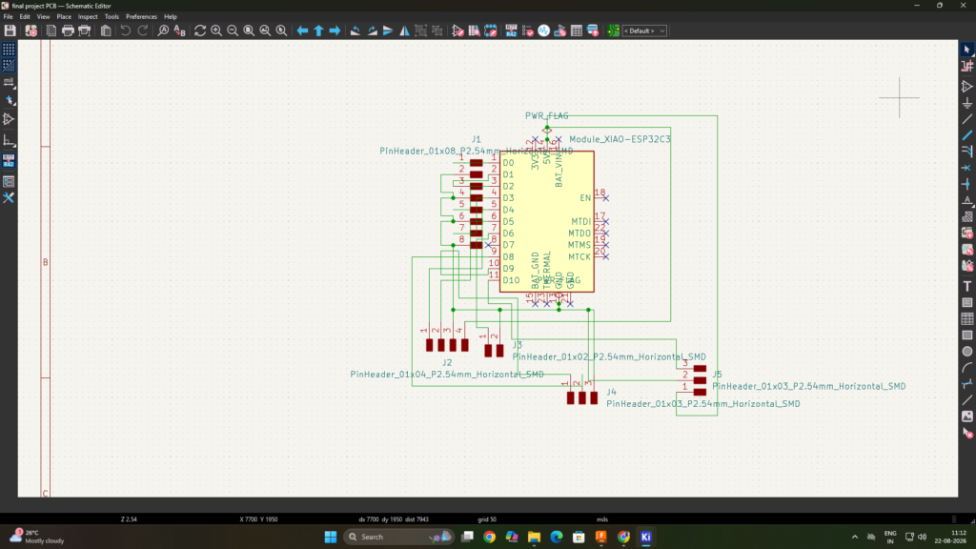Refresh the schematic view
The width and height of the screenshot is (976, 549).
click(x=200, y=30)
